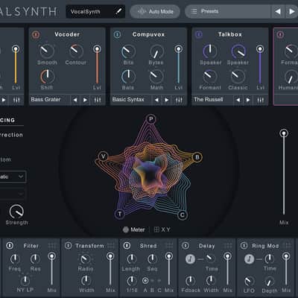Toggle Ring Mod tempo sync note button
Screen dimensions: 298x298
249,259
